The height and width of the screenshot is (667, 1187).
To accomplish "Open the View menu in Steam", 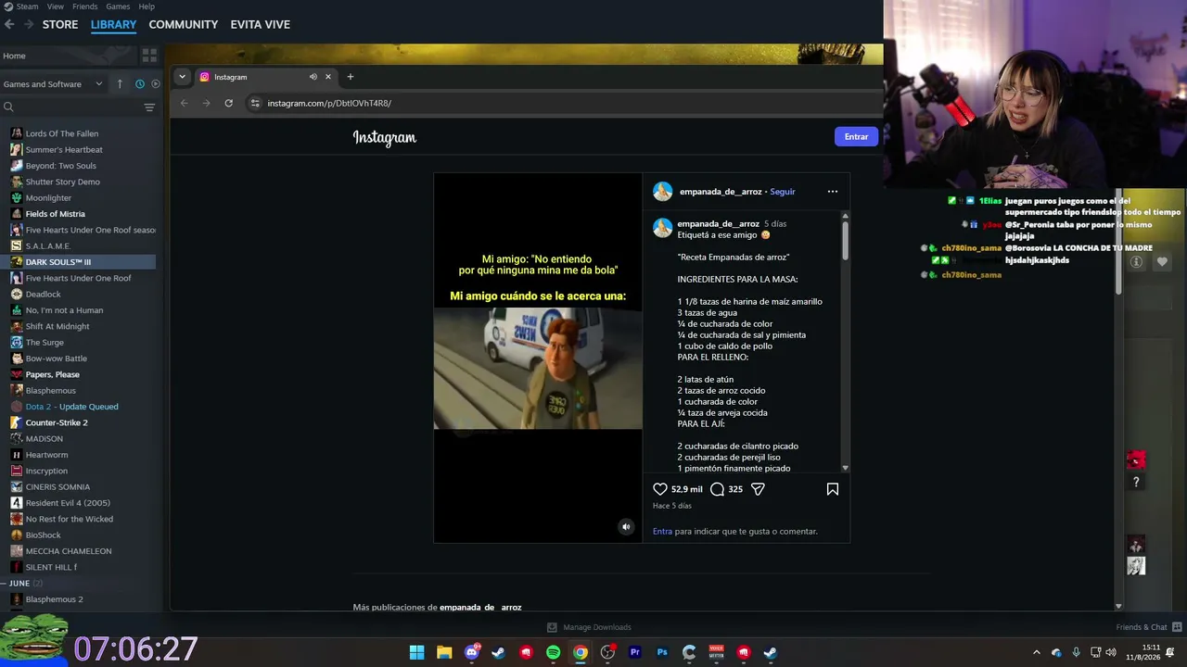I will point(56,6).
